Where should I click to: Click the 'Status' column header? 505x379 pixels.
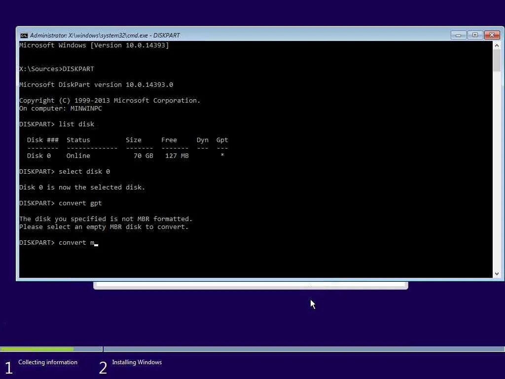pos(78,140)
